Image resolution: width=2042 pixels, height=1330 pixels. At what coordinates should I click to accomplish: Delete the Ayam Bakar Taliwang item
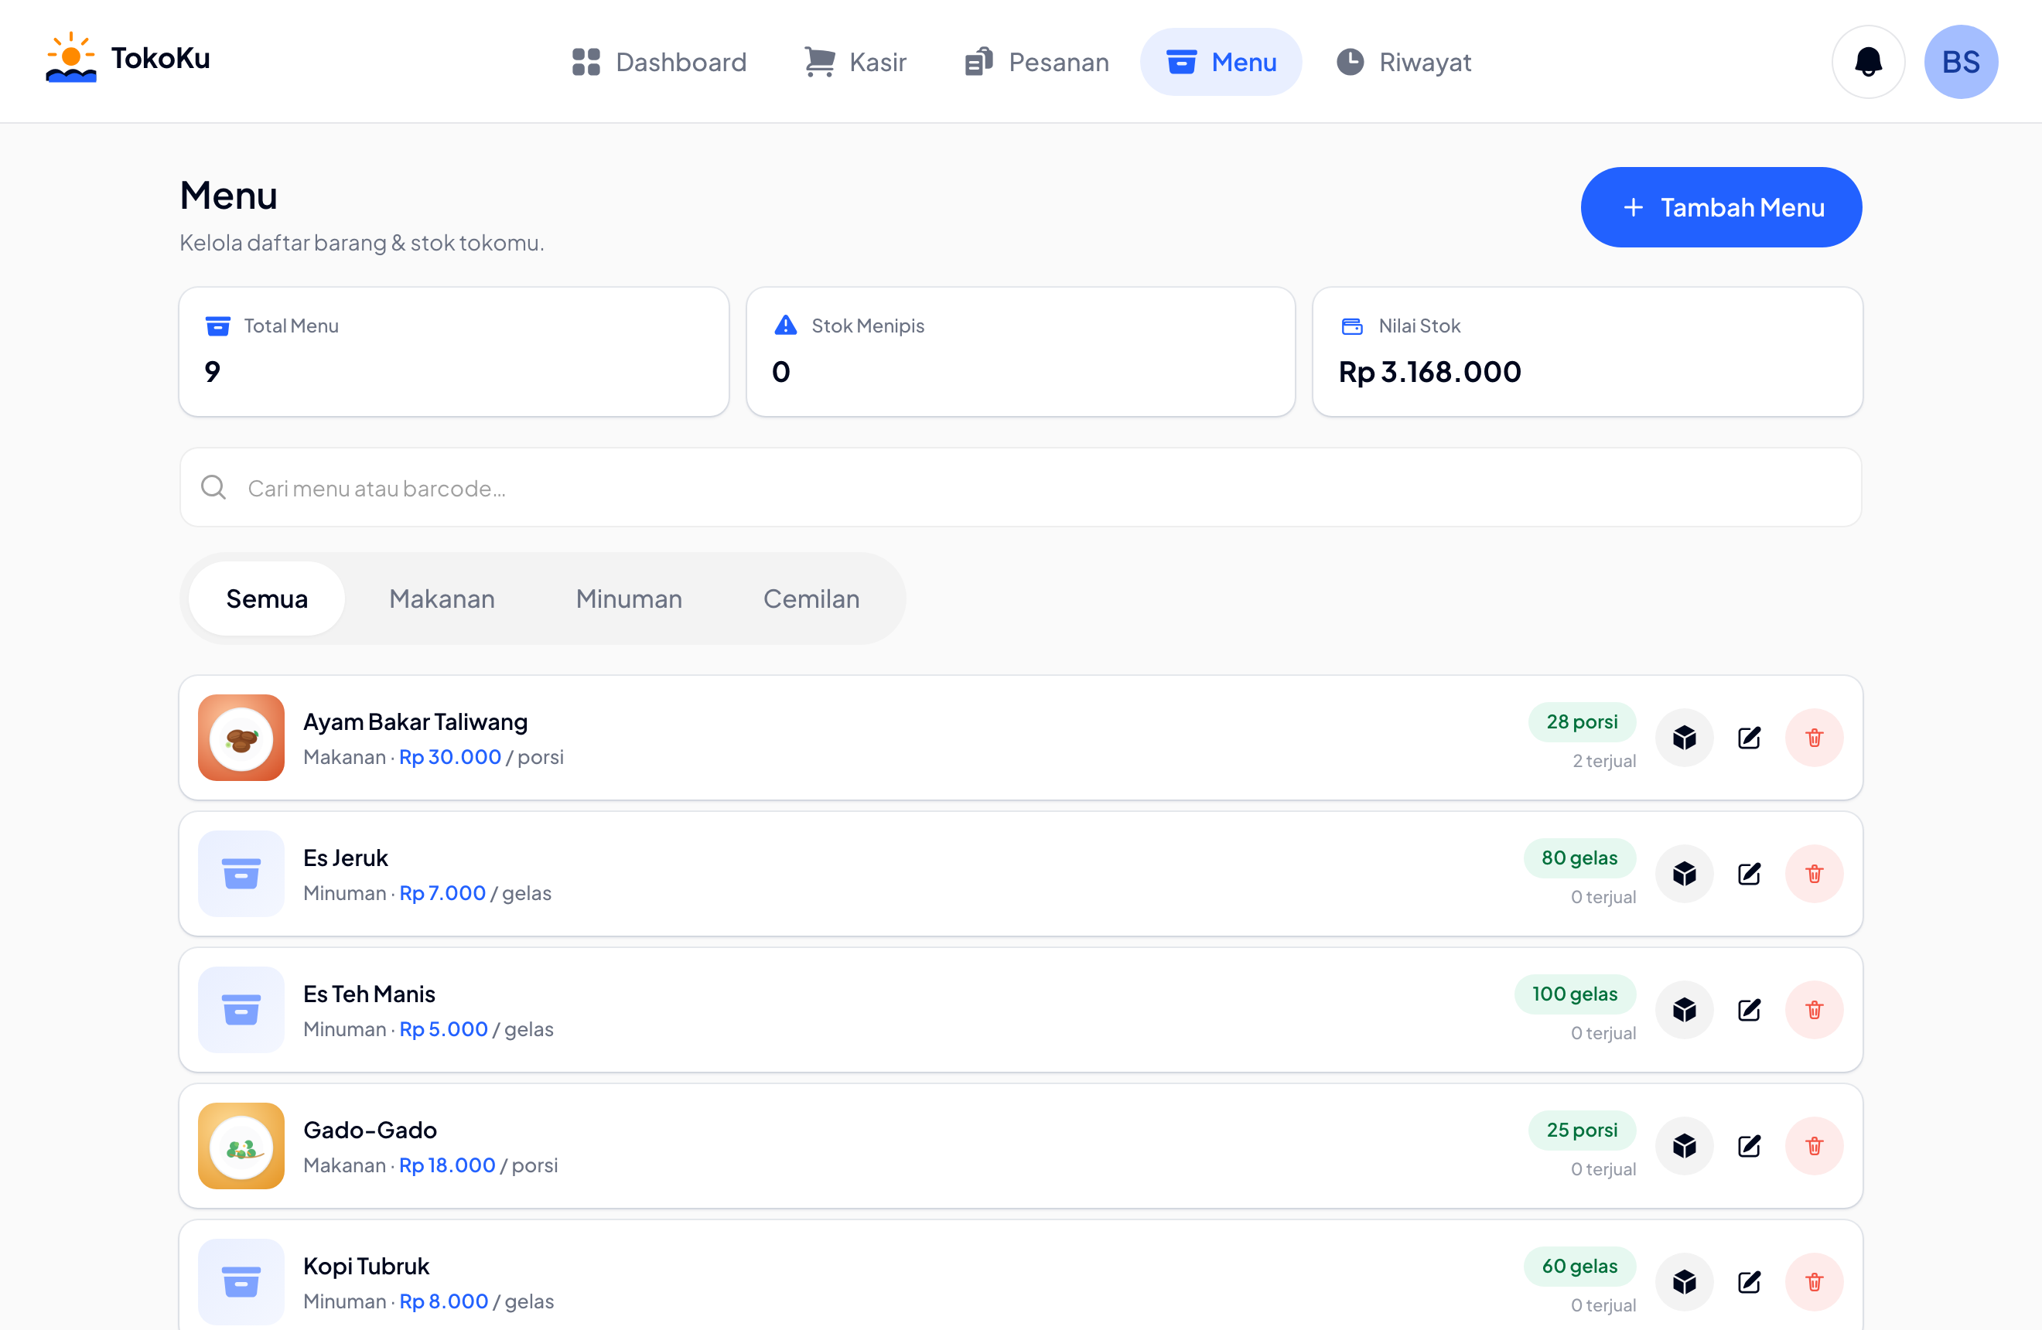(1814, 738)
